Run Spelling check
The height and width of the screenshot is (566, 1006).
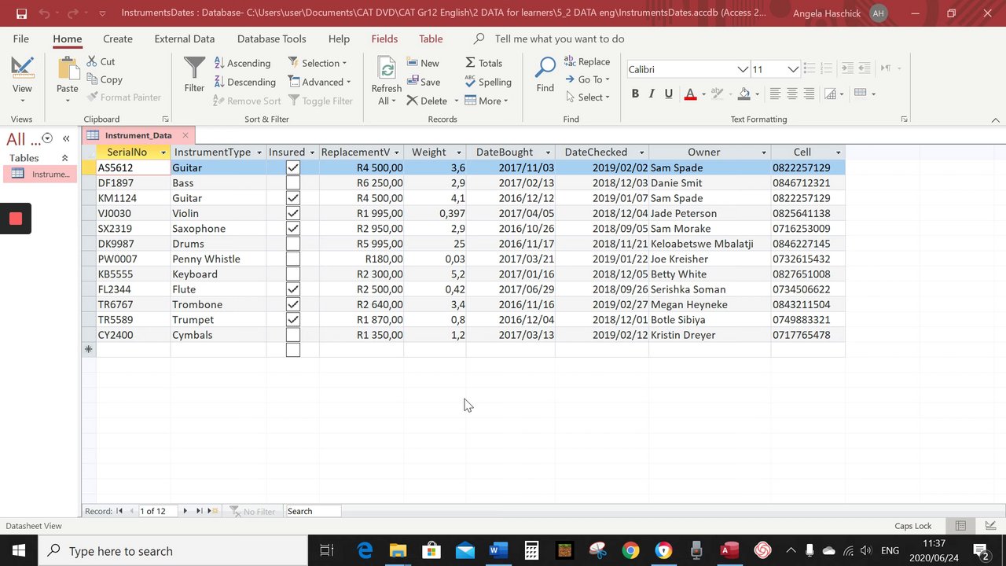click(488, 82)
